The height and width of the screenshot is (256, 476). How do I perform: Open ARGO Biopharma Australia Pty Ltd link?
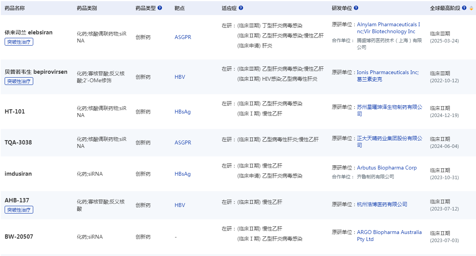pos(389,236)
